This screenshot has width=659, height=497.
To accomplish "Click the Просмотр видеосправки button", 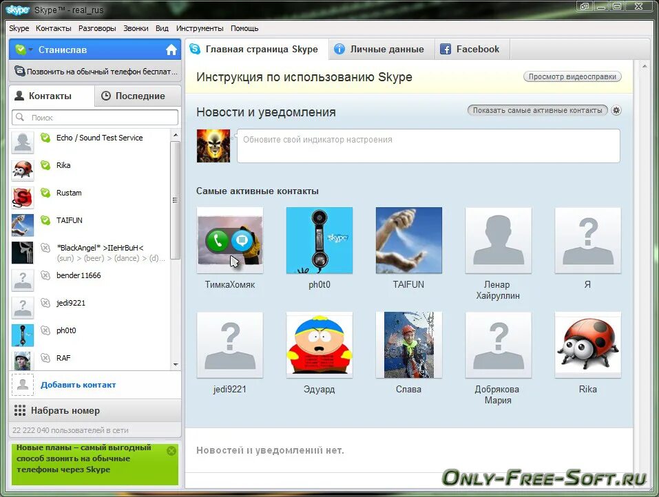I will coord(572,76).
